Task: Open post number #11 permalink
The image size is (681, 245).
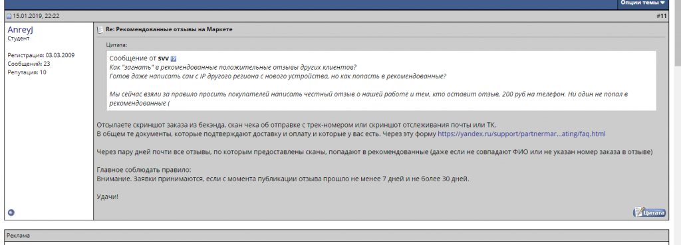Action: 661,16
